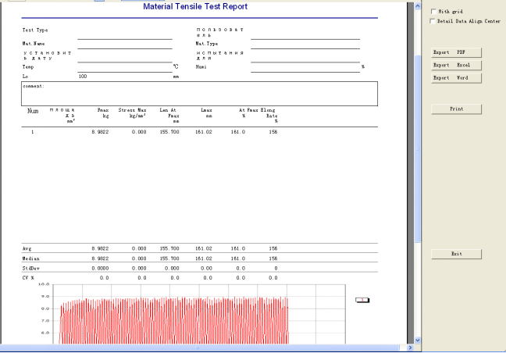
Task: Click the vertical scrollbar up arrow
Action: coord(417,5)
